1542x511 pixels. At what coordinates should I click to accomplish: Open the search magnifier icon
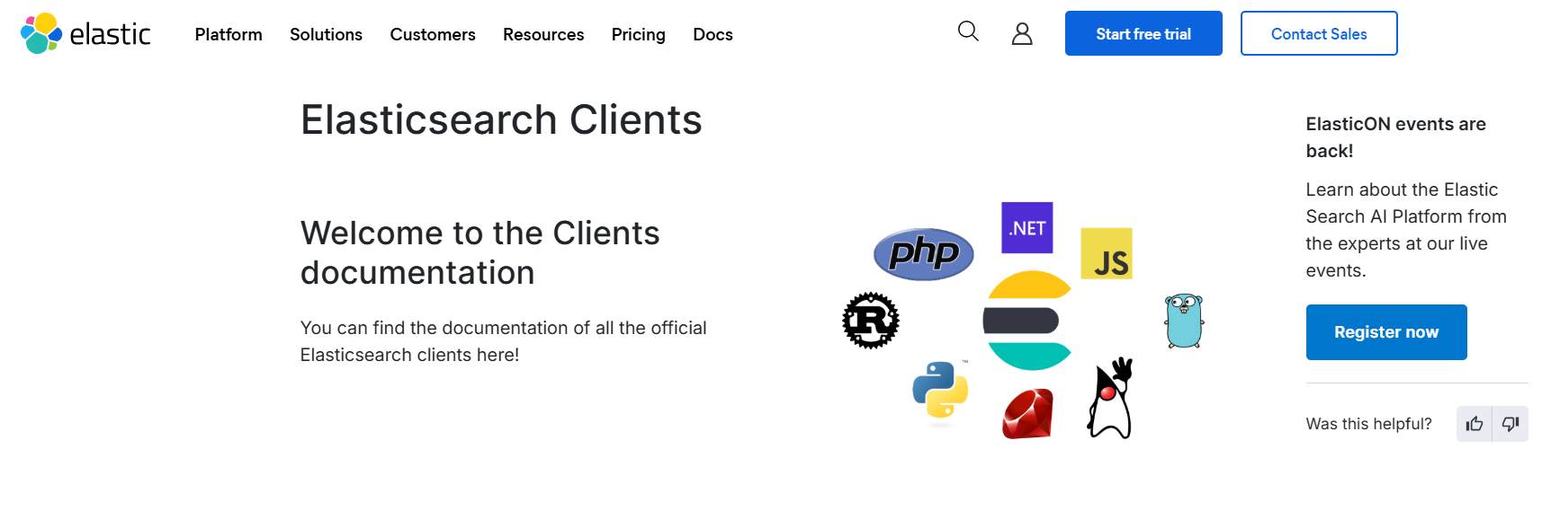(968, 32)
